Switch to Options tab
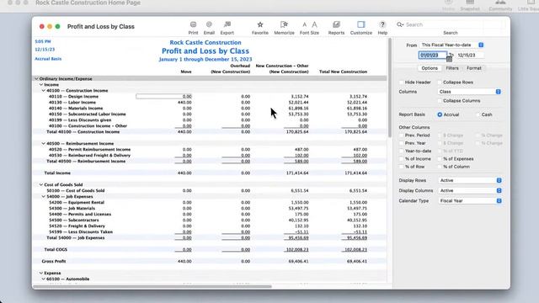The image size is (539, 303). (x=430, y=68)
